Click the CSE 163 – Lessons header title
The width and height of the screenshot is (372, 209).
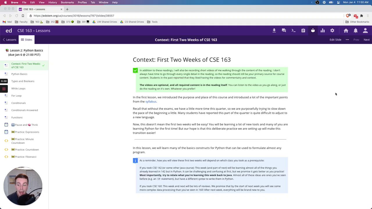[34, 30]
